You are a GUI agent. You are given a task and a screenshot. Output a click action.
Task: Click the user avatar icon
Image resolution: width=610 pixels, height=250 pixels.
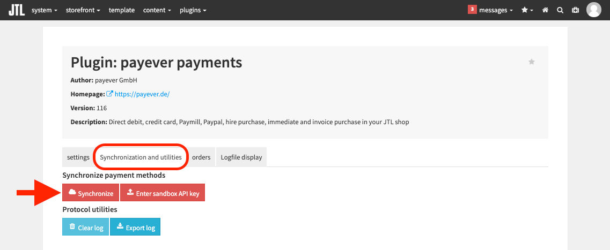click(x=594, y=10)
